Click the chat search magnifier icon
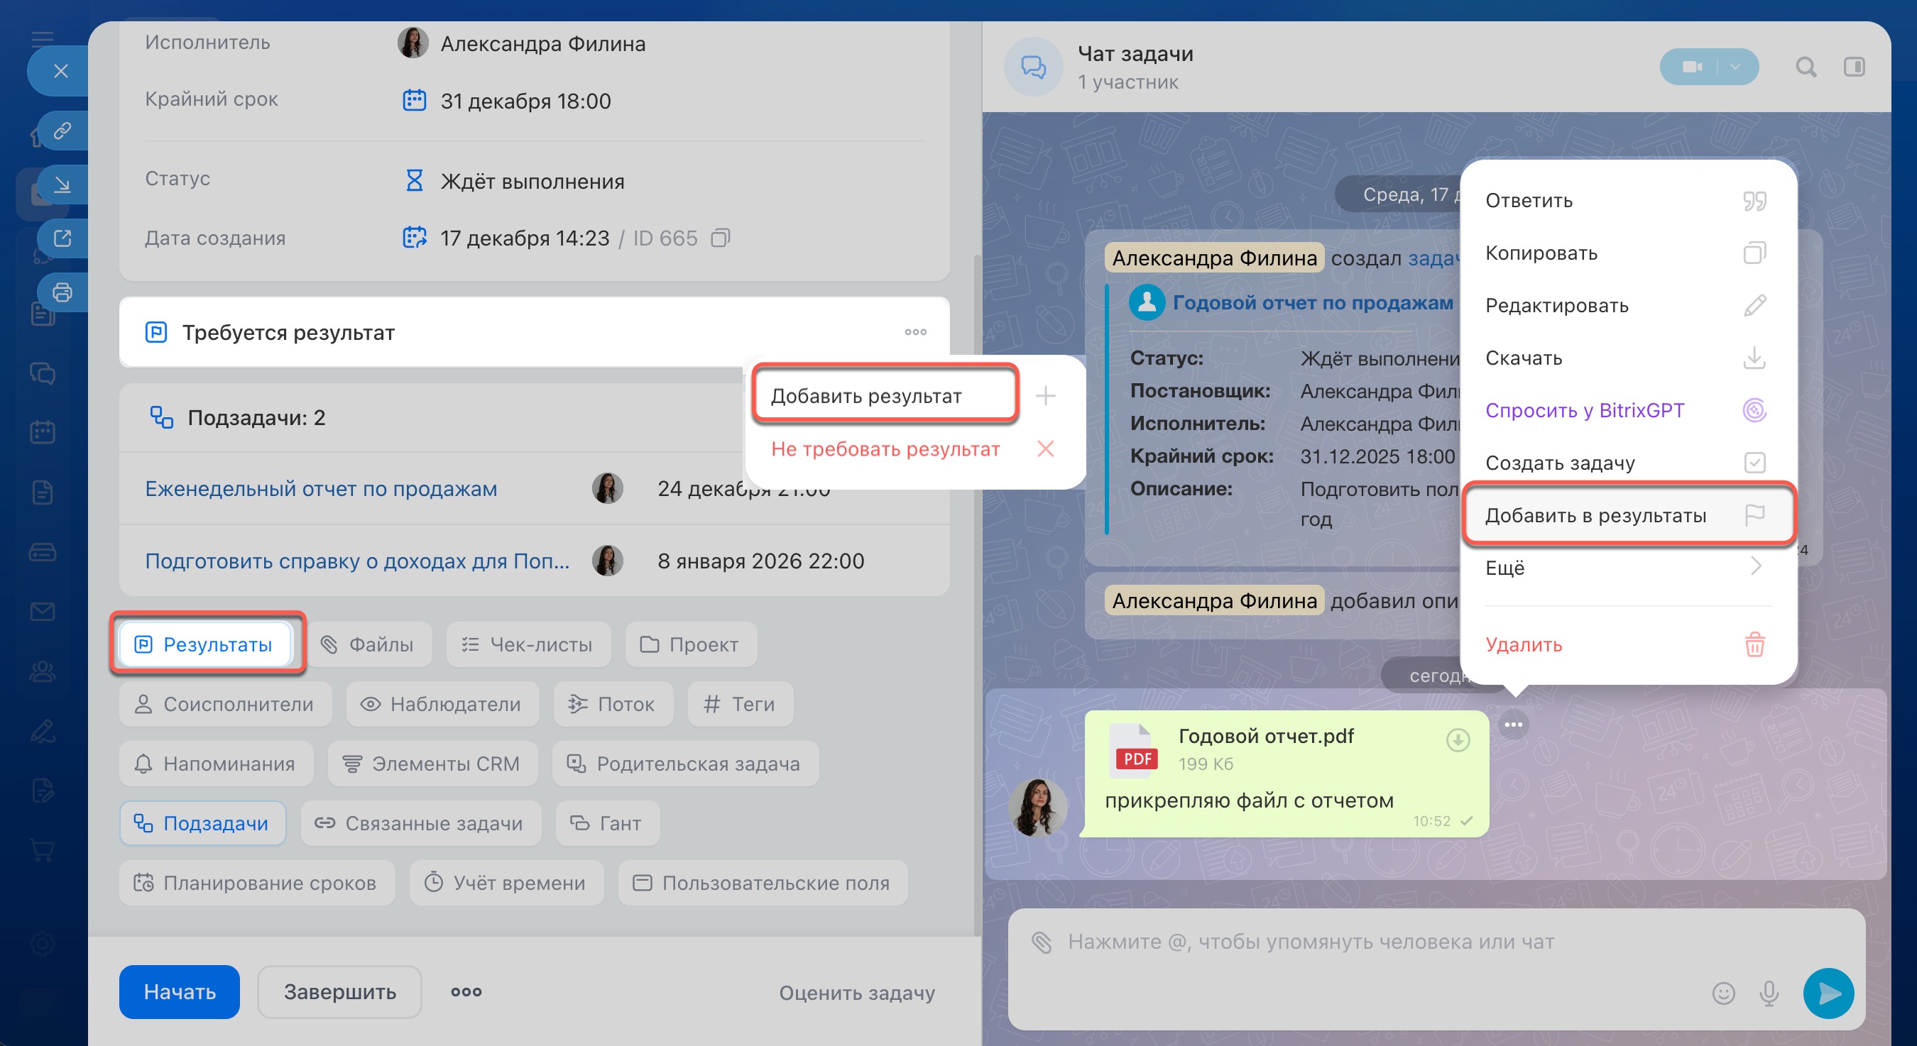The width and height of the screenshot is (1917, 1046). [1806, 67]
